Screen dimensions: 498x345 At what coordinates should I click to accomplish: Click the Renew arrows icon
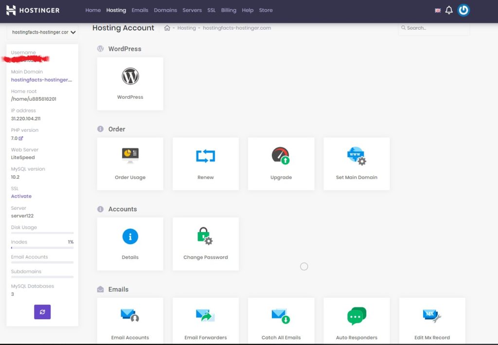pos(206,156)
